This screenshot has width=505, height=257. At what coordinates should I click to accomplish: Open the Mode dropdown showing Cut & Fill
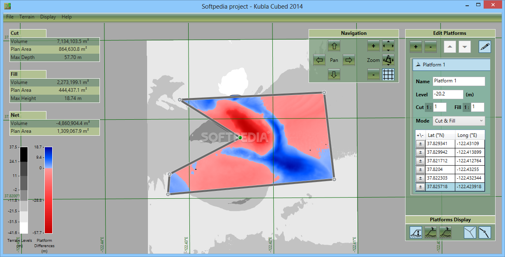coord(459,121)
